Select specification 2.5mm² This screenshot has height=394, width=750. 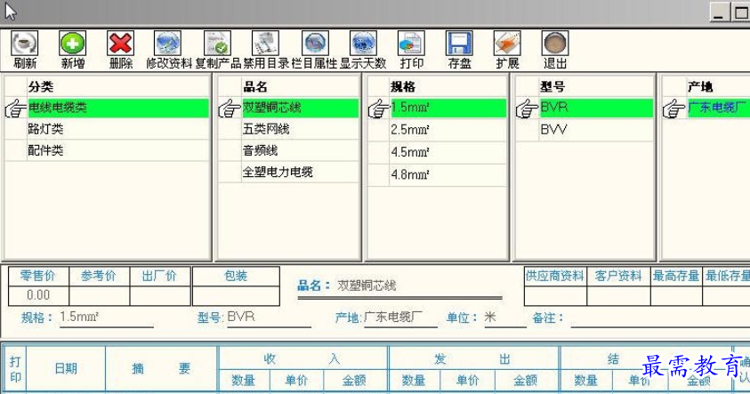(448, 130)
